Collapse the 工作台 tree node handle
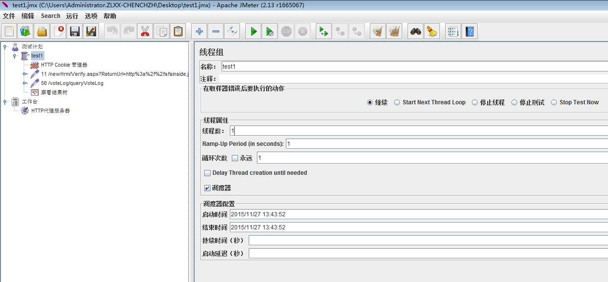Screen dimensions: 608x282 tap(5, 102)
